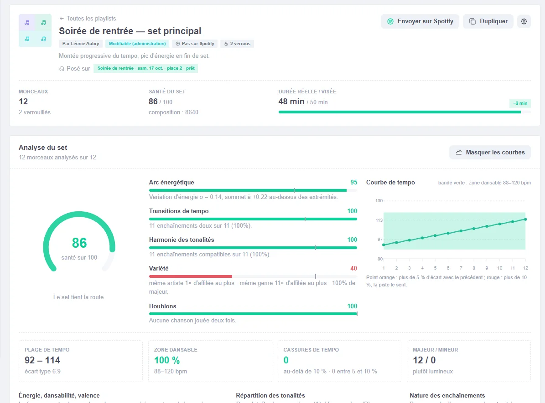This screenshot has height=403, width=545.
Task: Click the Majeur / Mineur card
Action: tap(469, 361)
